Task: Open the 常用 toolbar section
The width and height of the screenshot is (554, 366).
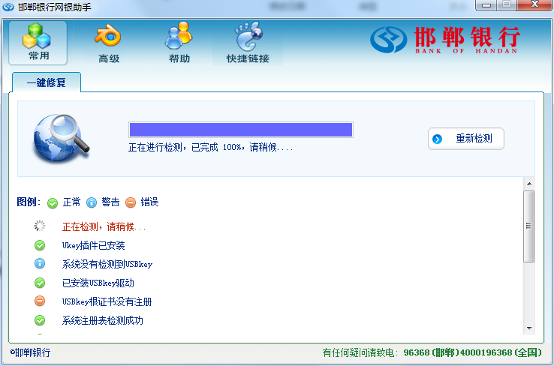Action: pos(38,43)
